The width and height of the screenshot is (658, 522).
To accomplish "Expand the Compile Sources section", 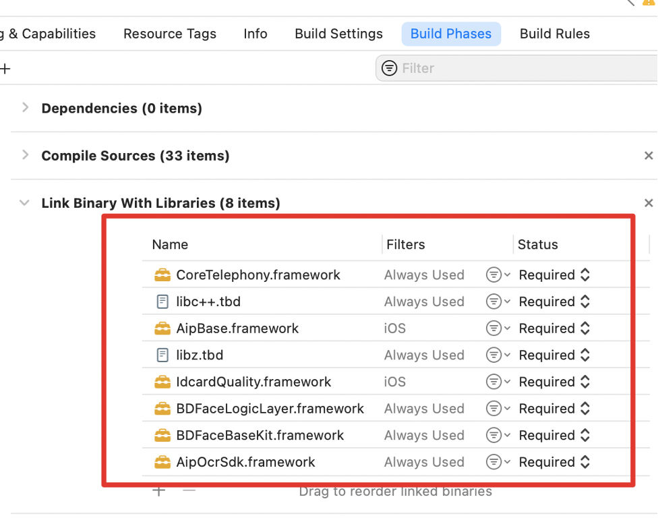I will pyautogui.click(x=25, y=155).
